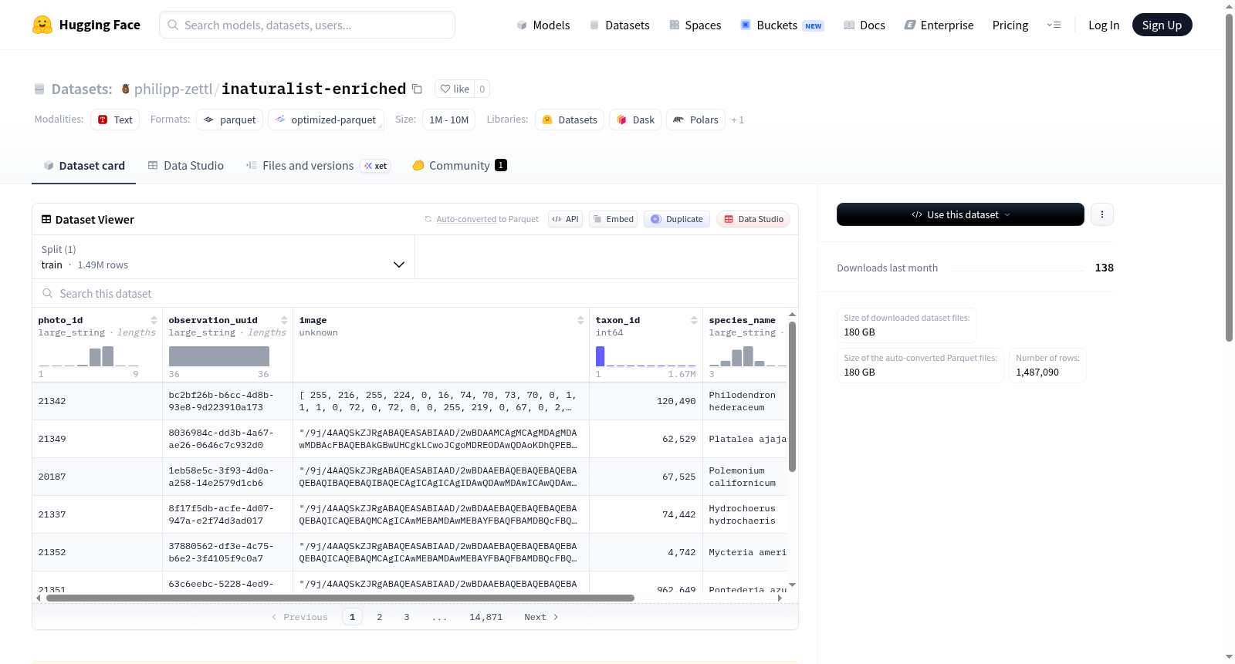This screenshot has width=1235, height=664.
Task: Go to the Enterprise page
Action: tap(939, 25)
